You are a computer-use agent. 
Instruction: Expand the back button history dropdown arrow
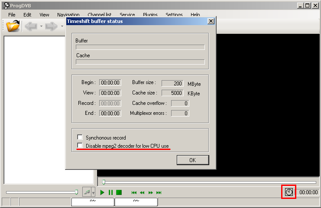41,26
